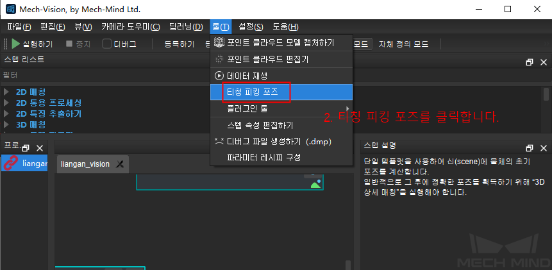This screenshot has height=270, width=552.
Task: Maximize the Mech-Vision window
Action: [508, 10]
